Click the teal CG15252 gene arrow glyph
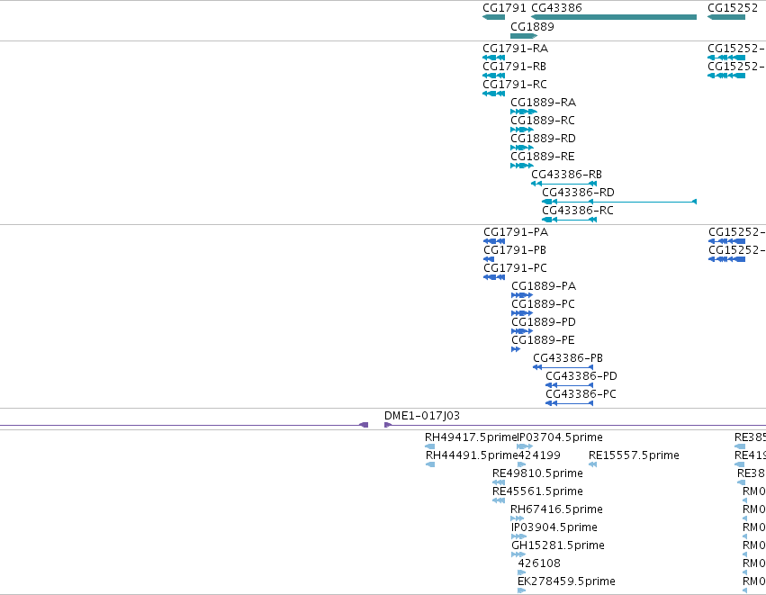 coord(725,17)
